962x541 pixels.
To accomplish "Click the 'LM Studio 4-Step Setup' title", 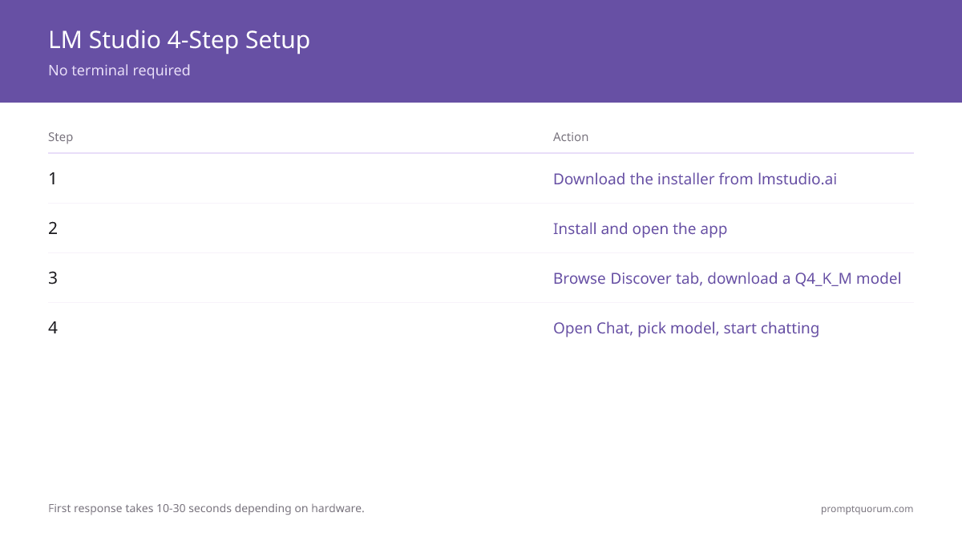I will pos(179,40).
